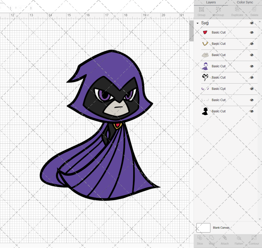The image size is (262, 248).
Task: Click the Flatten tool icon
Action: (239, 238)
